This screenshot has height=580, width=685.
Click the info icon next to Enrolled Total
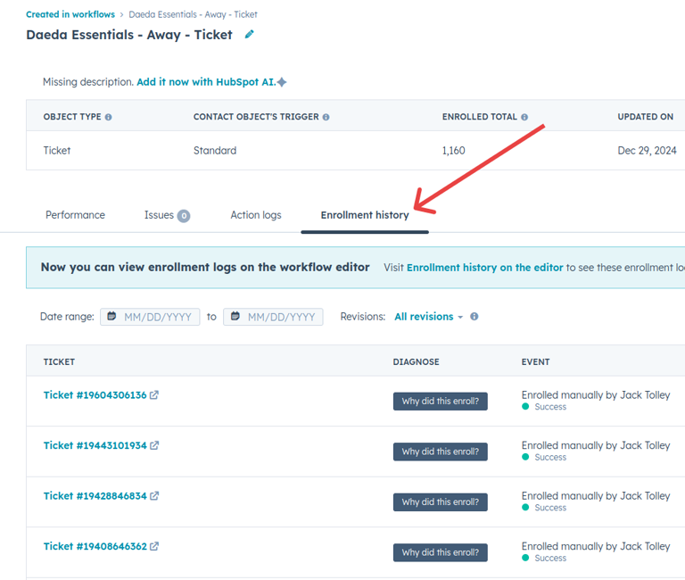524,117
